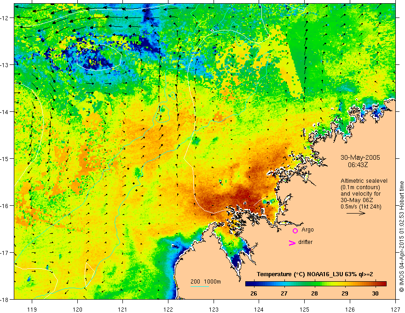Click the date label 30-May-2005
Viewport: 405px width, 313px height.
point(360,157)
